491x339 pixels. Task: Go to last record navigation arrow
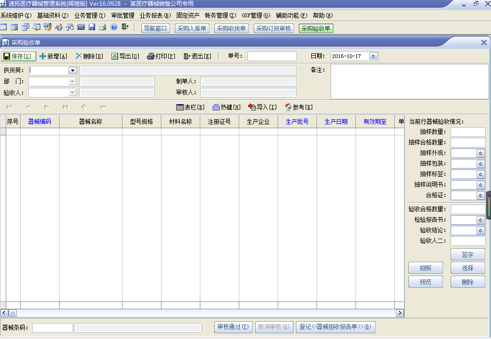[65, 108]
